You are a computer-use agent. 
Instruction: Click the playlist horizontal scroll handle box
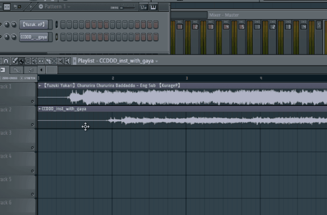pyautogui.click(x=51, y=70)
